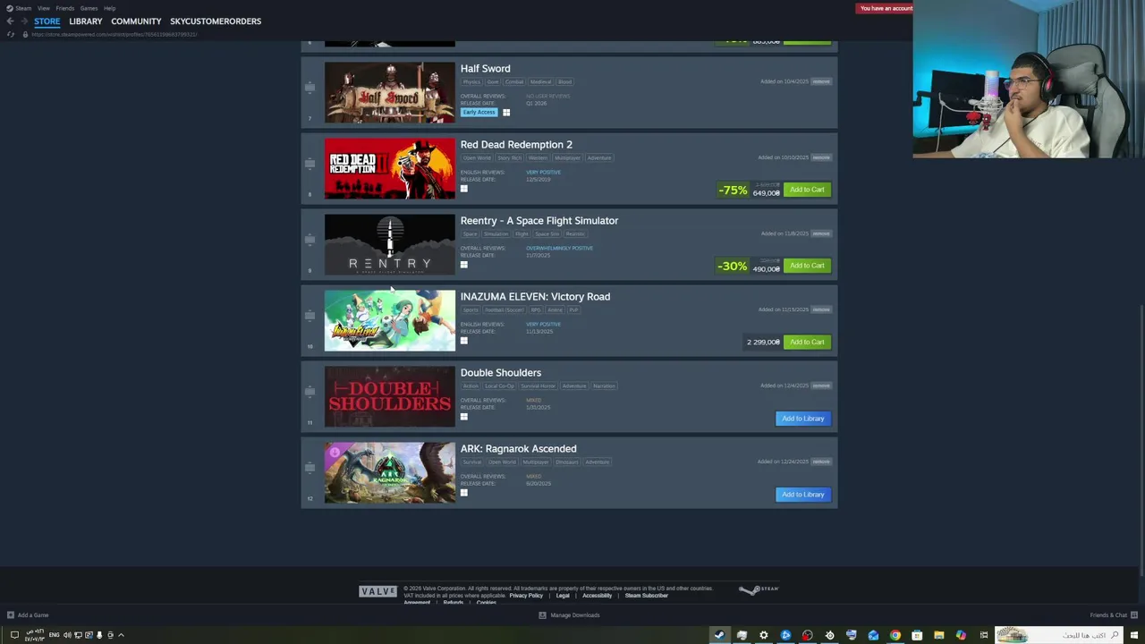Select the drag handle beside Red Dead Redemption 2
The height and width of the screenshot is (644, 1145).
coord(310,164)
